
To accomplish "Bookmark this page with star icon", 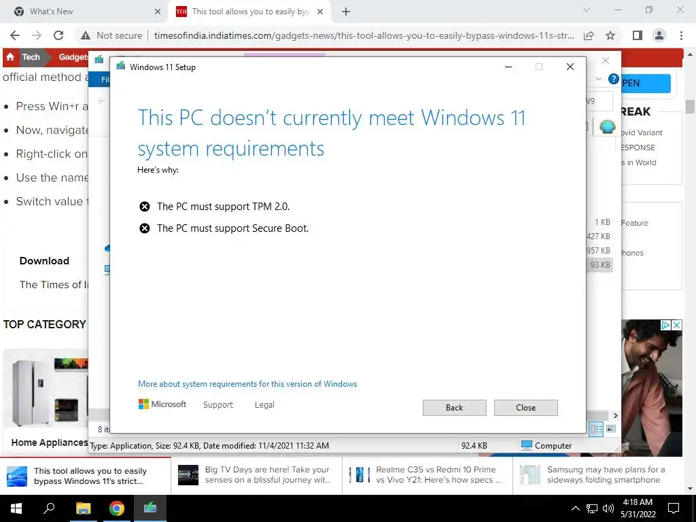I will (x=610, y=35).
